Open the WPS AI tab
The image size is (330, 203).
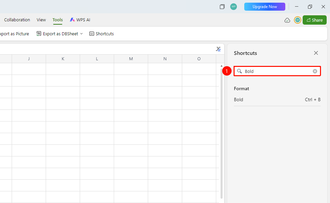click(x=80, y=20)
